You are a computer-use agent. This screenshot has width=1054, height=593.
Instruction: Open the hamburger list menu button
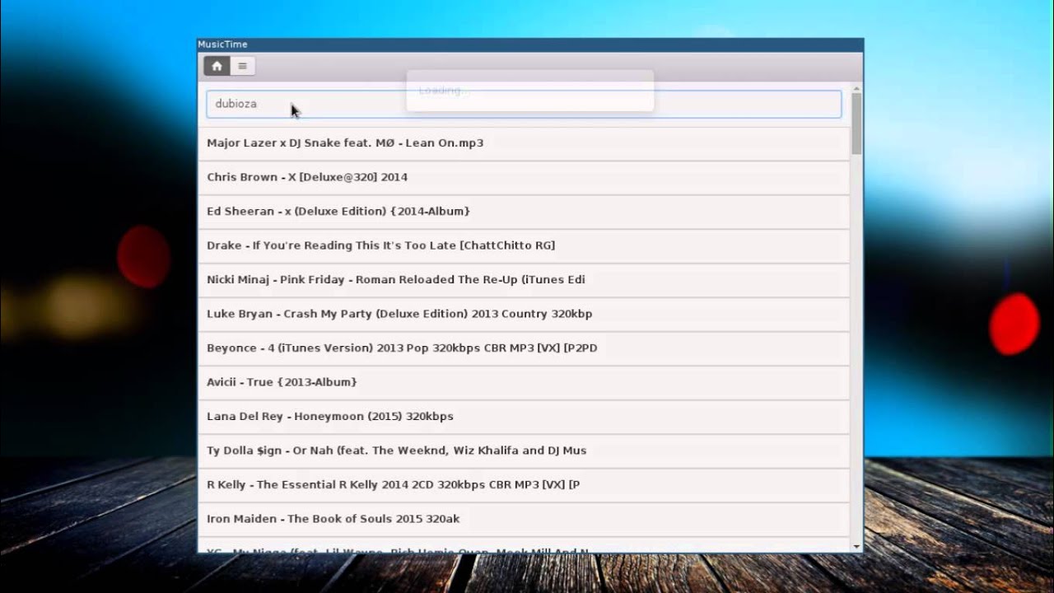pyautogui.click(x=242, y=66)
